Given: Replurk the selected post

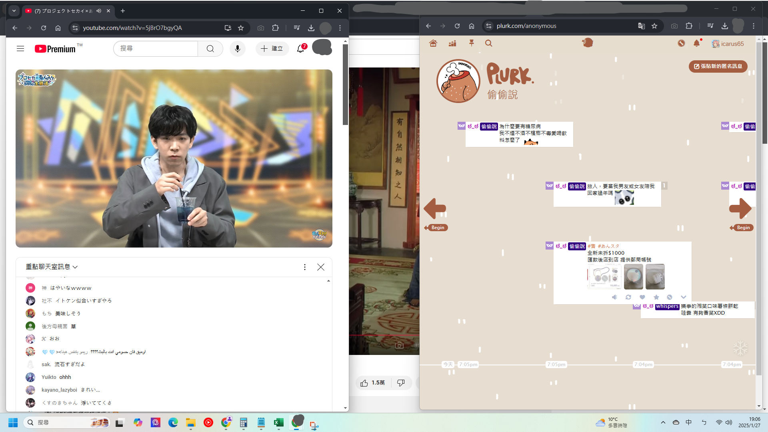Looking at the screenshot, I should point(628,297).
